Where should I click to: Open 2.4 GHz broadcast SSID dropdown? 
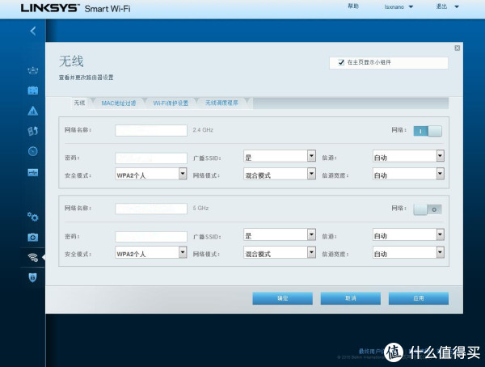(x=280, y=157)
